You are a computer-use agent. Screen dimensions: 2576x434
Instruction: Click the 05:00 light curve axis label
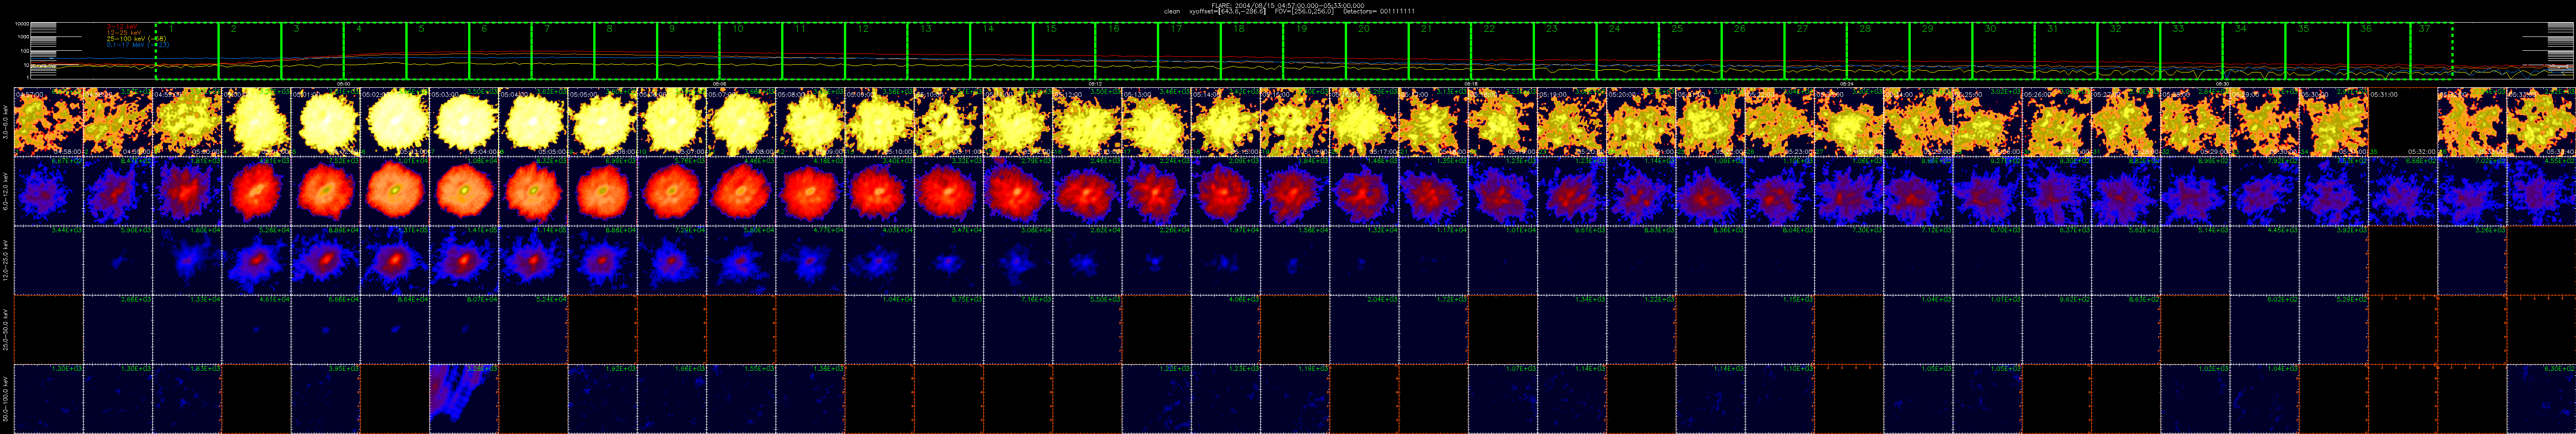pyautogui.click(x=343, y=83)
